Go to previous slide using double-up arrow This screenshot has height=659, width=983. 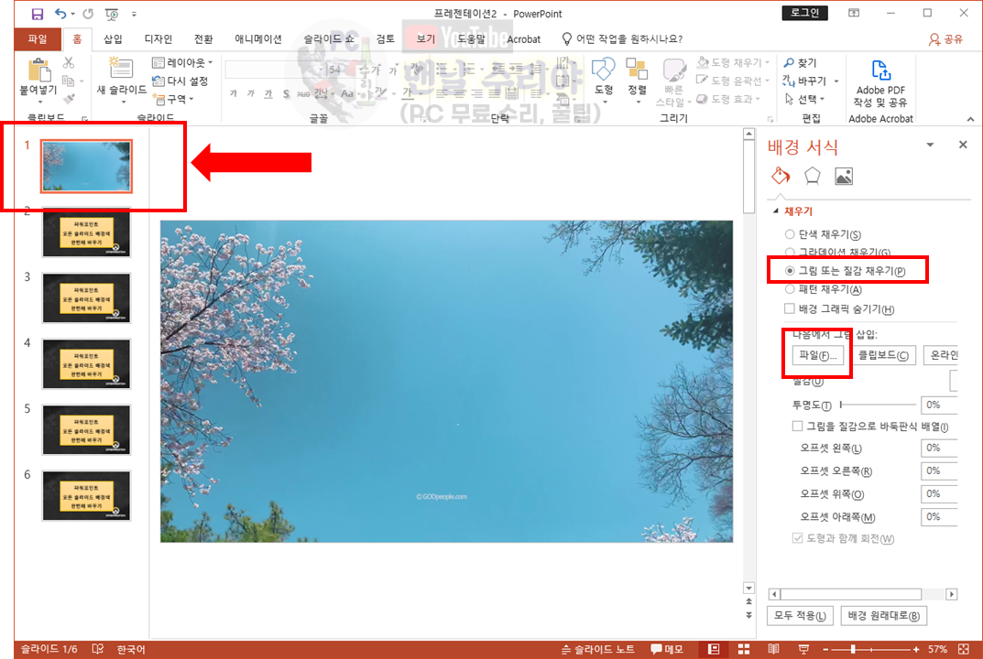tap(748, 601)
